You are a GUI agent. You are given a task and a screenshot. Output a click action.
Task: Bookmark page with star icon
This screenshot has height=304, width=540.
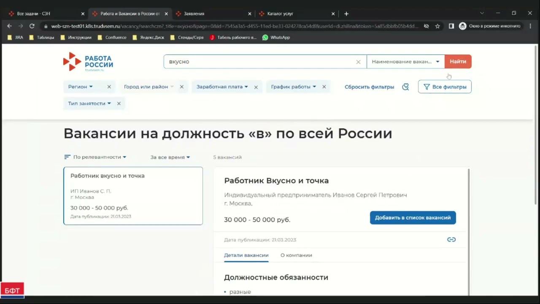437,26
